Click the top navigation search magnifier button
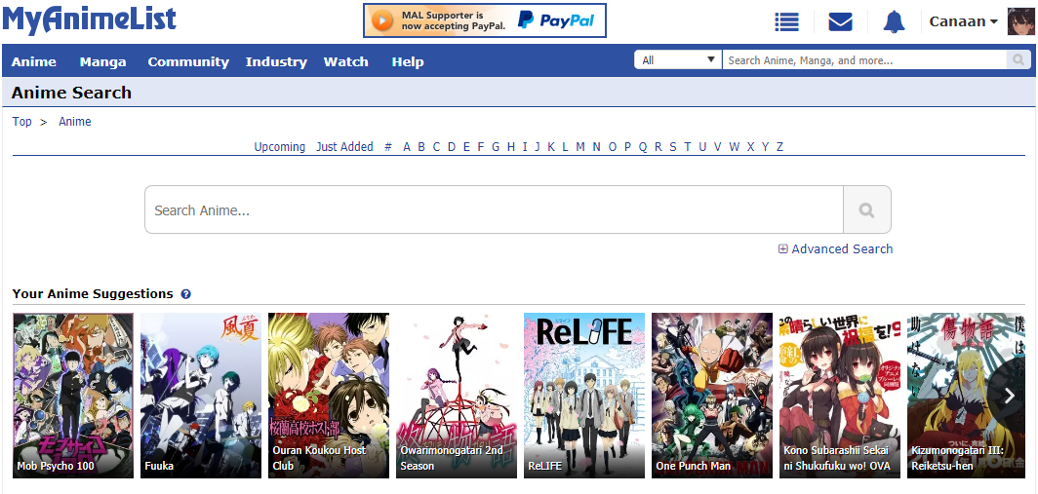The image size is (1038, 494). point(1018,60)
